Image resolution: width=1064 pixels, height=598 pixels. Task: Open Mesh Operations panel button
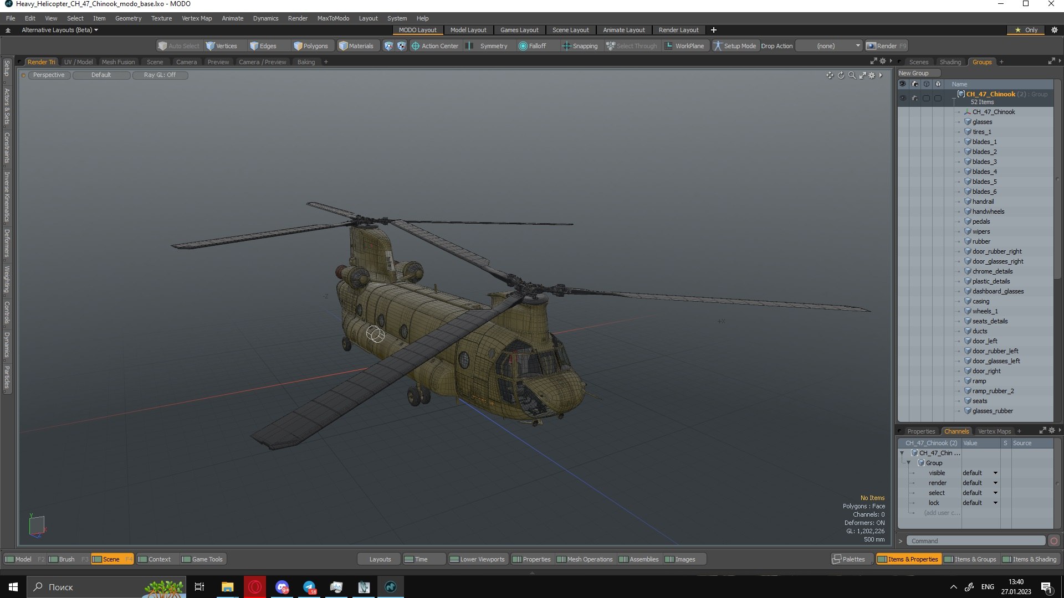(x=585, y=559)
